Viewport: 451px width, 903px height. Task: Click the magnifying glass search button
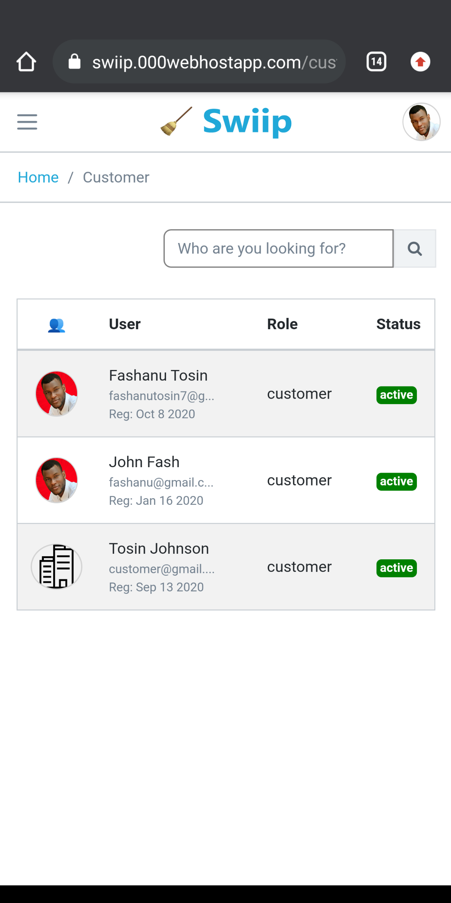tap(415, 248)
